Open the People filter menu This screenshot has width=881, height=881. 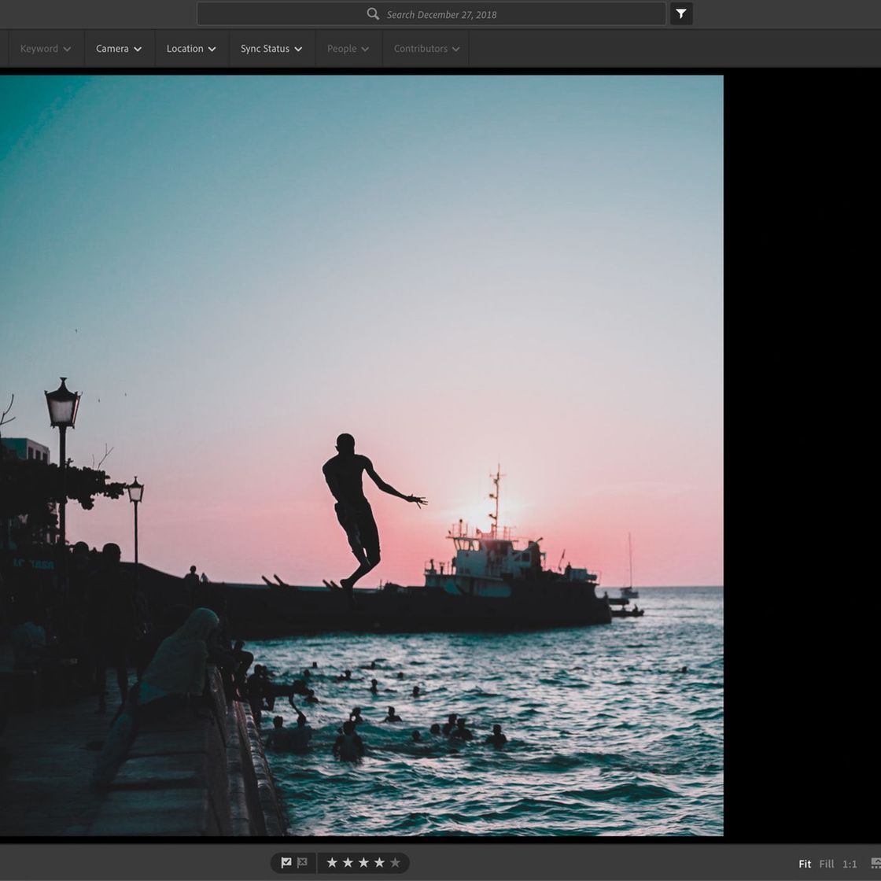[x=348, y=48]
